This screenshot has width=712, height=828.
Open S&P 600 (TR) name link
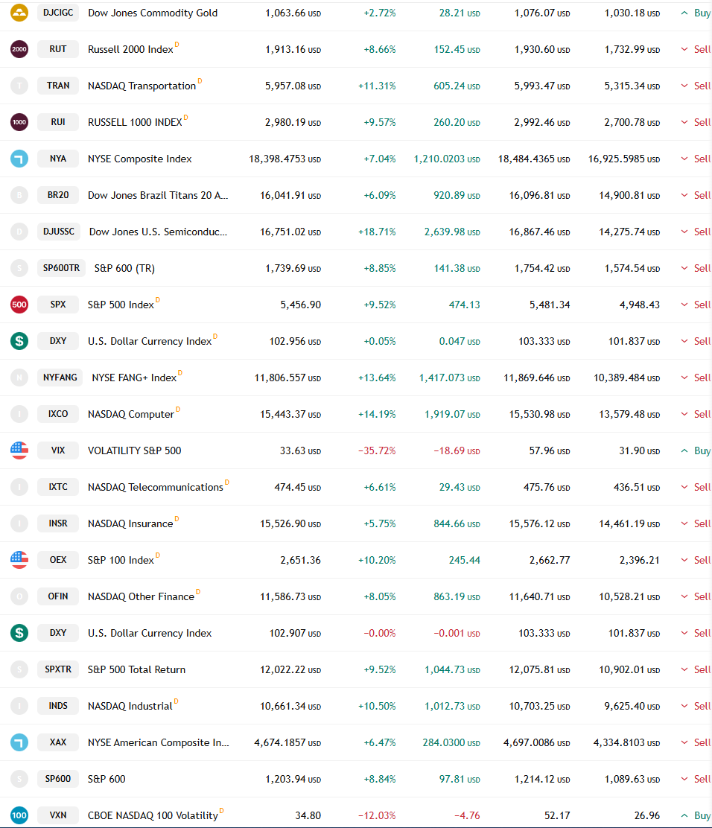pos(124,268)
